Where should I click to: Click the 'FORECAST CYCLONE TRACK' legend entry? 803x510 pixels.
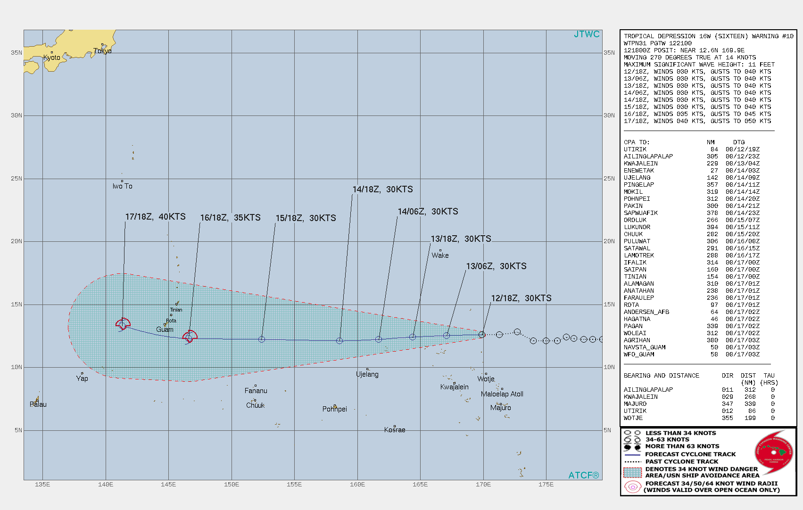pos(690,454)
